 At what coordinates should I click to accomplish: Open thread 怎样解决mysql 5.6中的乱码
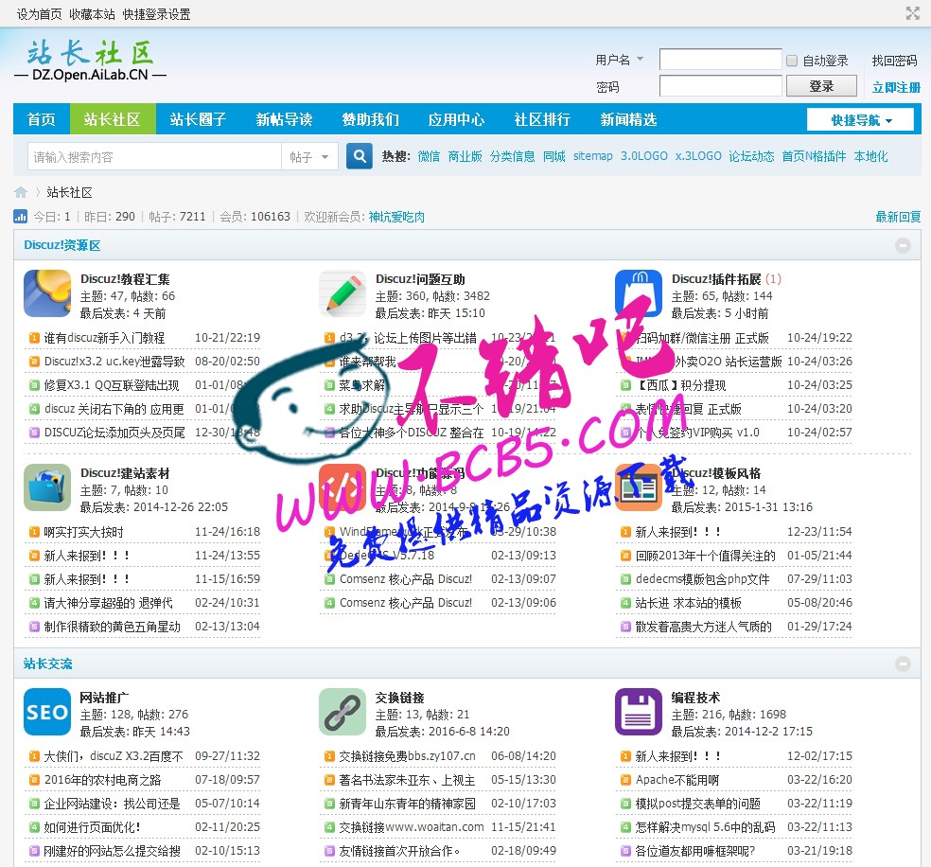(706, 827)
